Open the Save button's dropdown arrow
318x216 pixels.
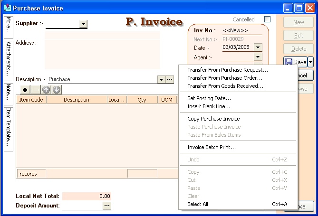coord(310,62)
